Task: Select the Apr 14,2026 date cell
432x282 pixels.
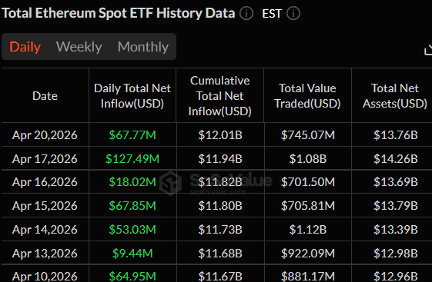Action: pyautogui.click(x=45, y=229)
